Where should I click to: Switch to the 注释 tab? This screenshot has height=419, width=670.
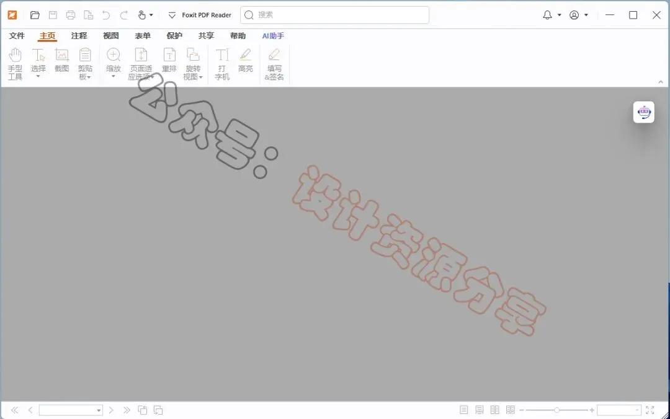pos(79,36)
